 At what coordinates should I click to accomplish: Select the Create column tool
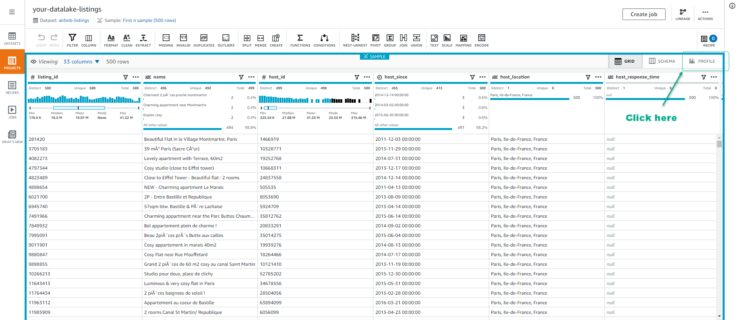tap(276, 40)
